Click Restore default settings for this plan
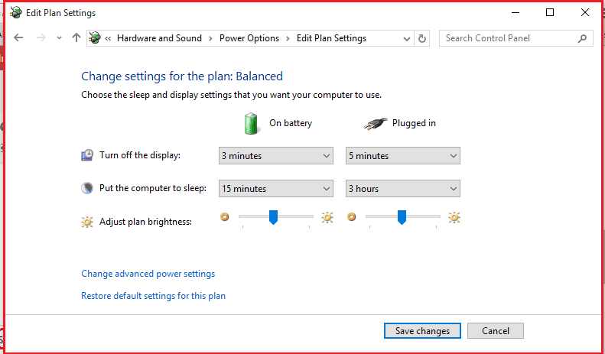This screenshot has width=605, height=354. pos(153,296)
